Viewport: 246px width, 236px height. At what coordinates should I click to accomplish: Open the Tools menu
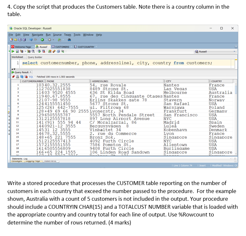pos(77,35)
